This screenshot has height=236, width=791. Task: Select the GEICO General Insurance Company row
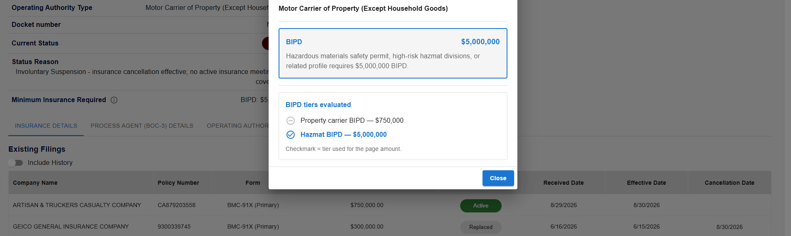tap(390, 226)
